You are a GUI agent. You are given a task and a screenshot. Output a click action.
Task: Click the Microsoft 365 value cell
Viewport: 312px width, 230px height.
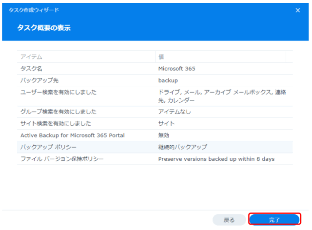[x=176, y=69]
